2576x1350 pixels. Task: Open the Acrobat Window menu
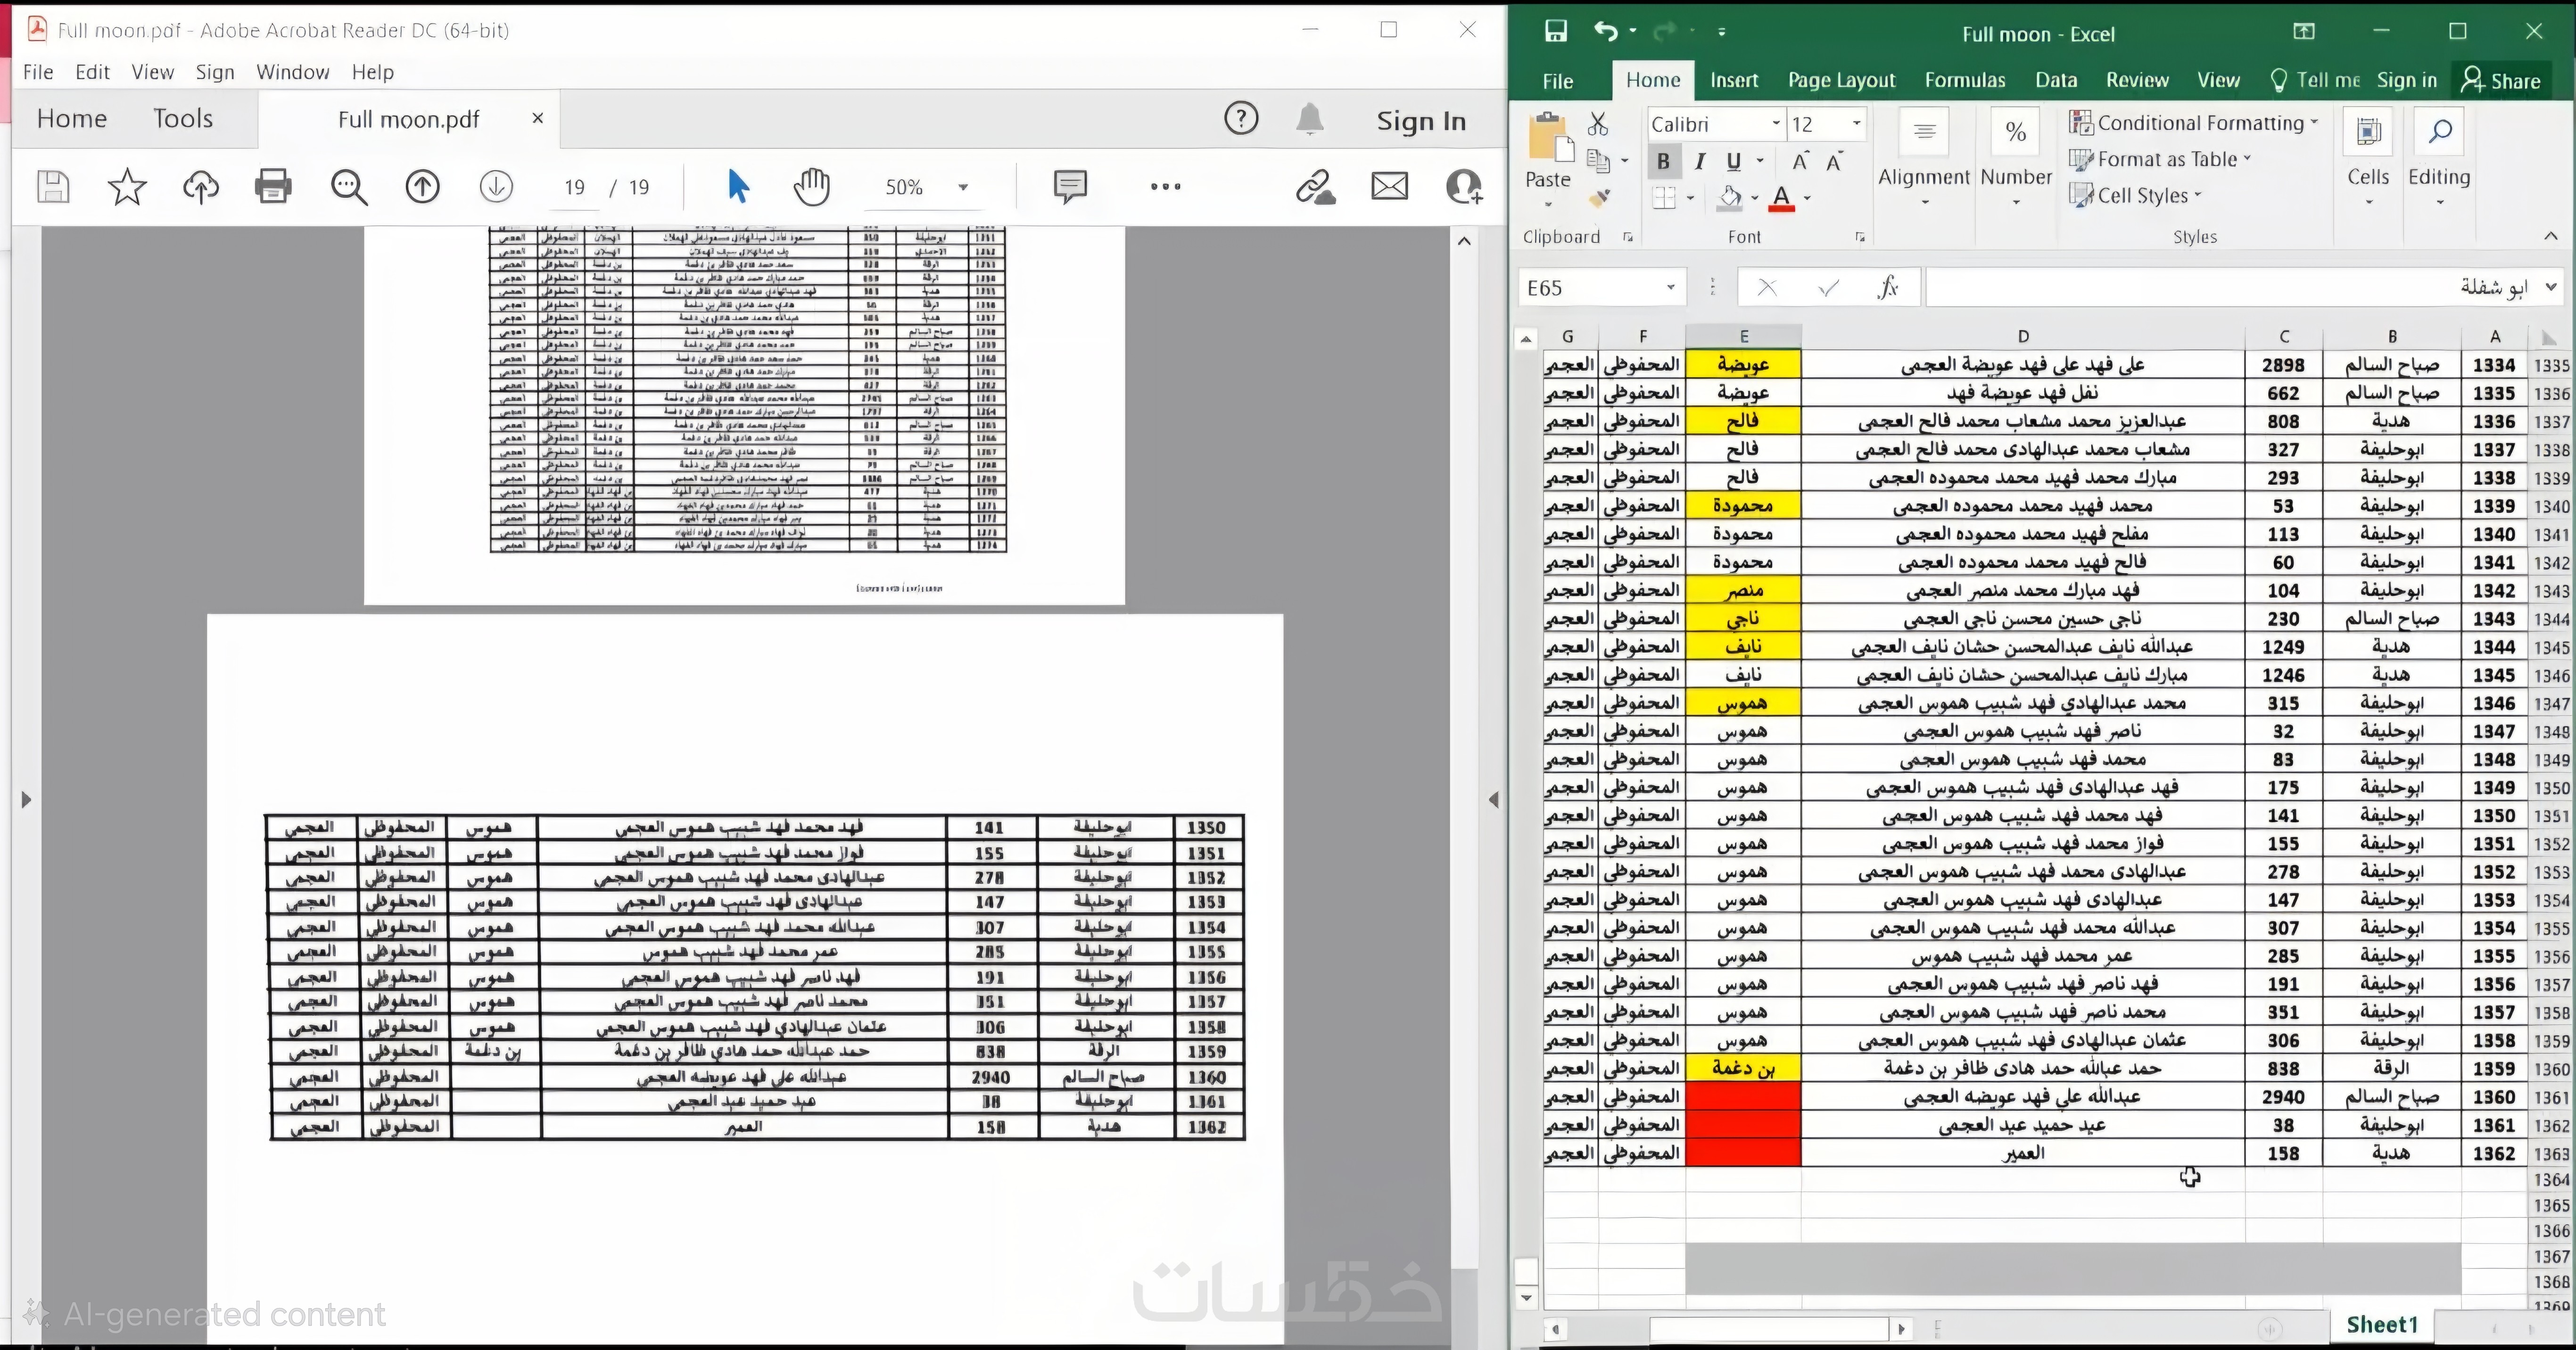click(292, 72)
